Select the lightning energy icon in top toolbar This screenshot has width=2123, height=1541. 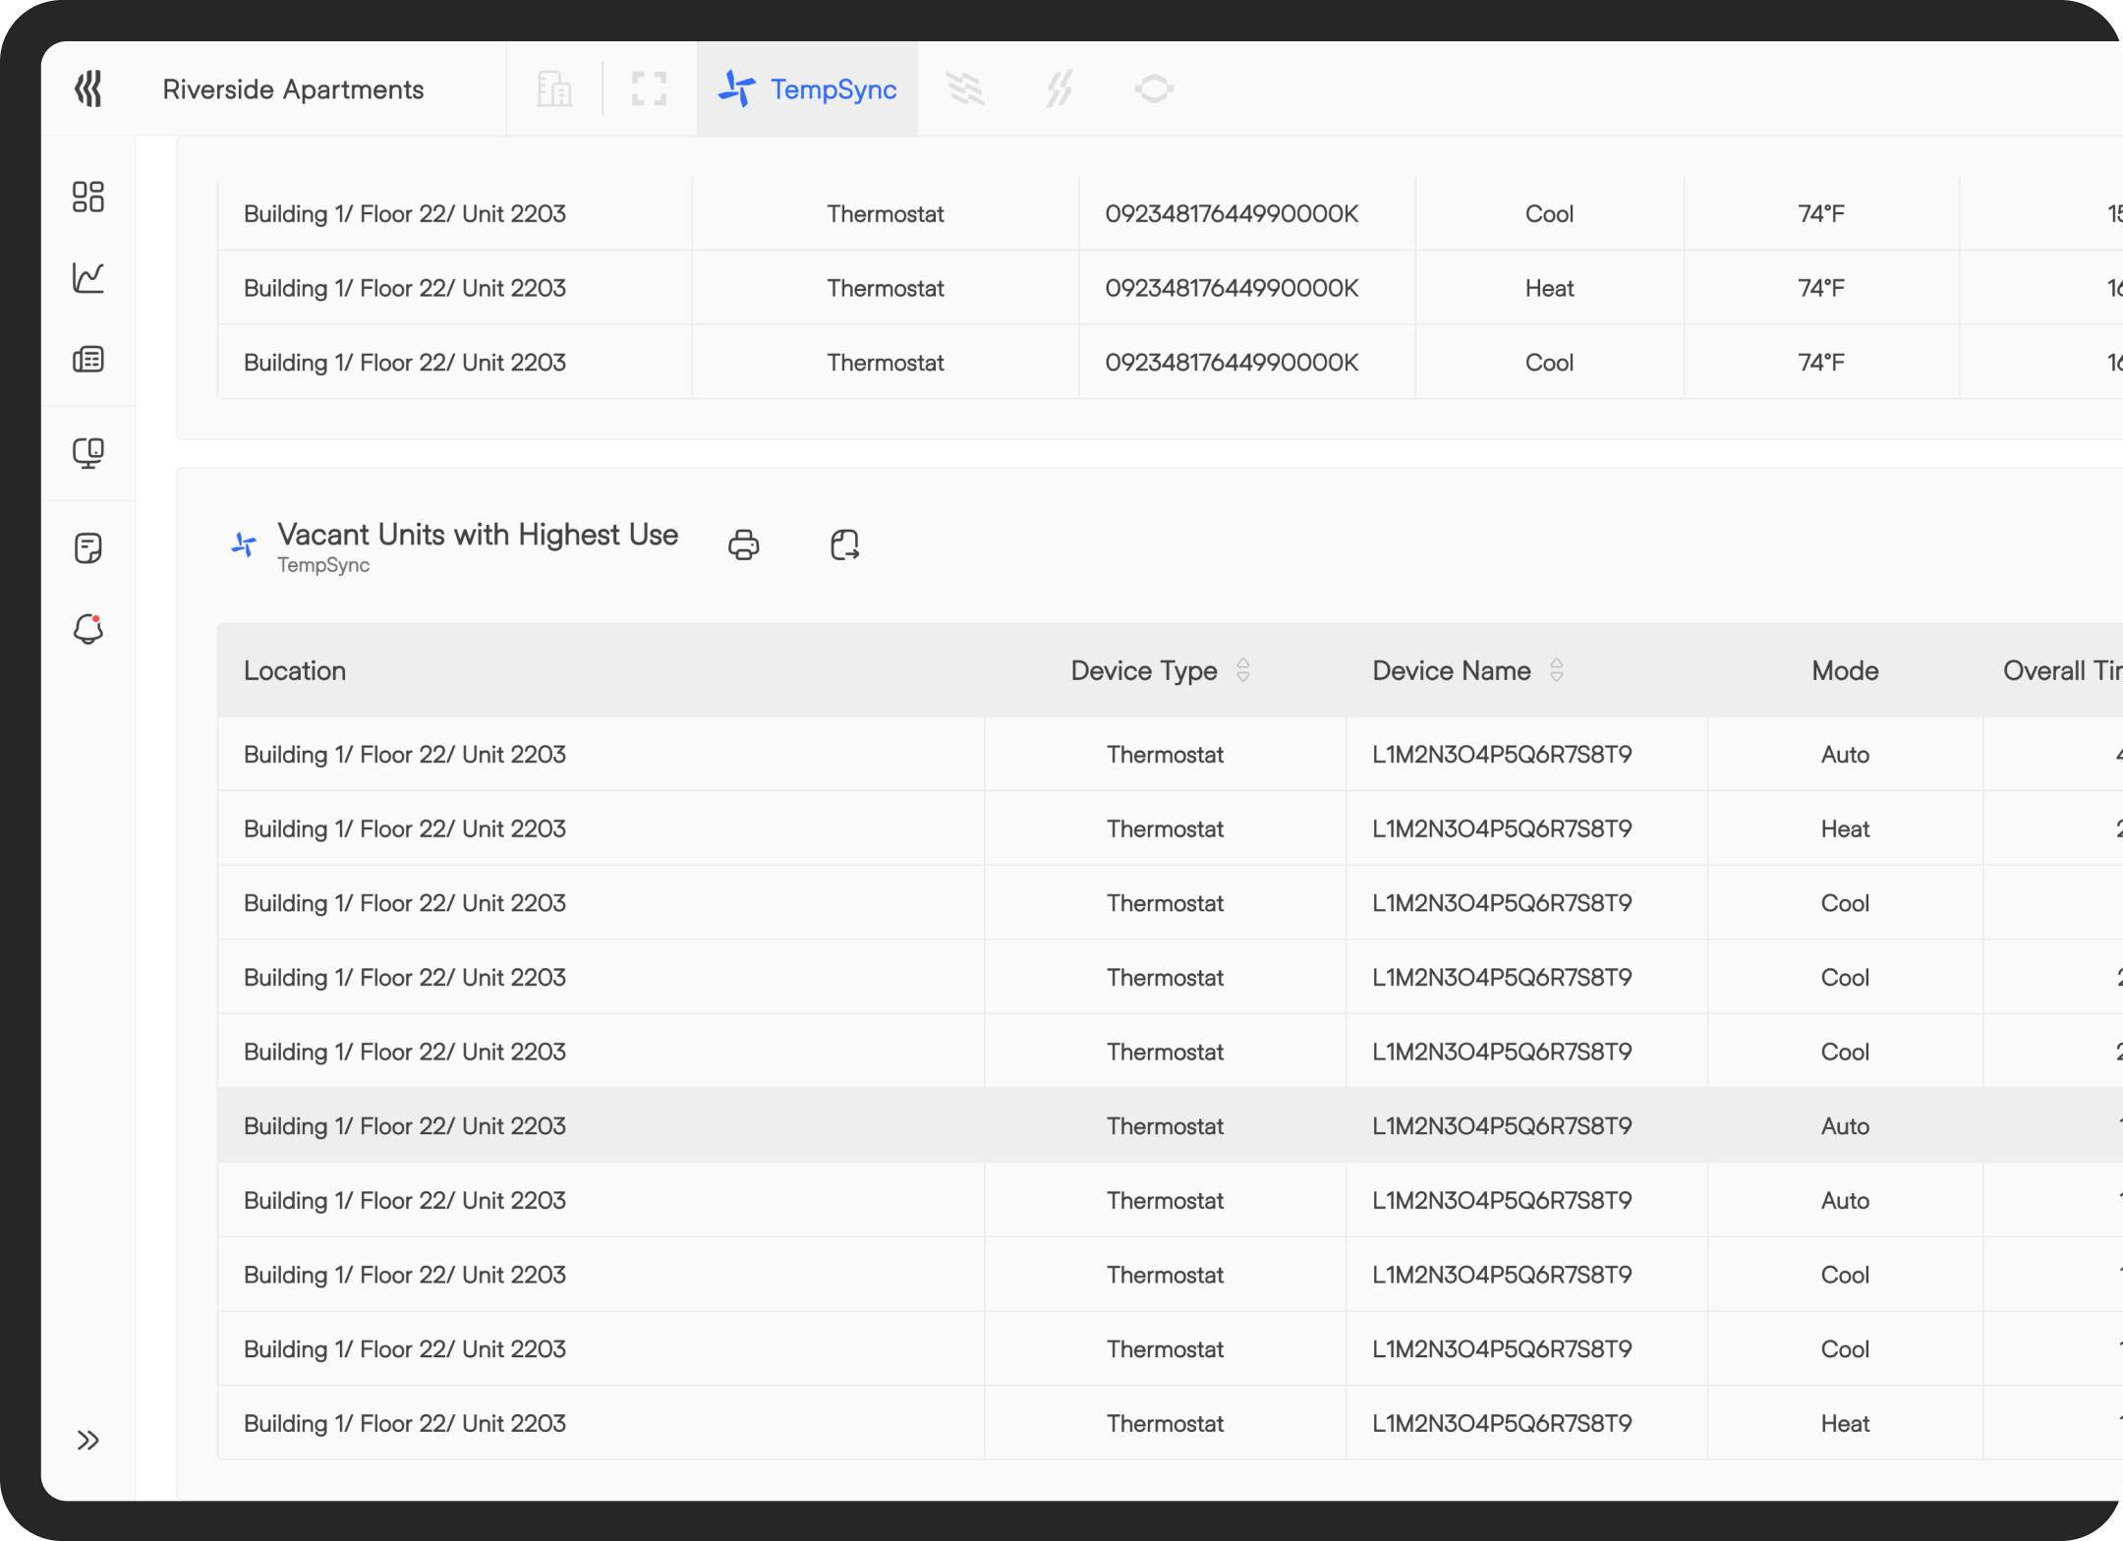(1060, 88)
